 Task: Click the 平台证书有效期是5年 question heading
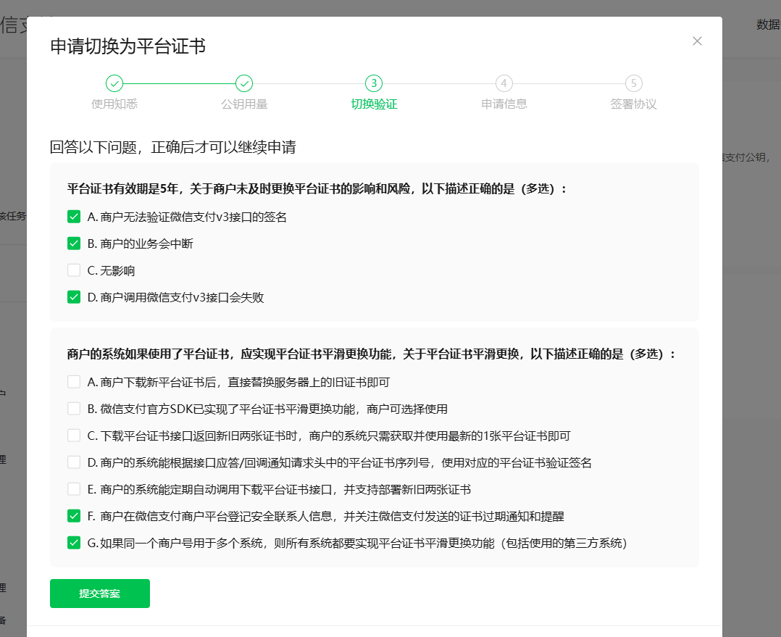[317, 188]
